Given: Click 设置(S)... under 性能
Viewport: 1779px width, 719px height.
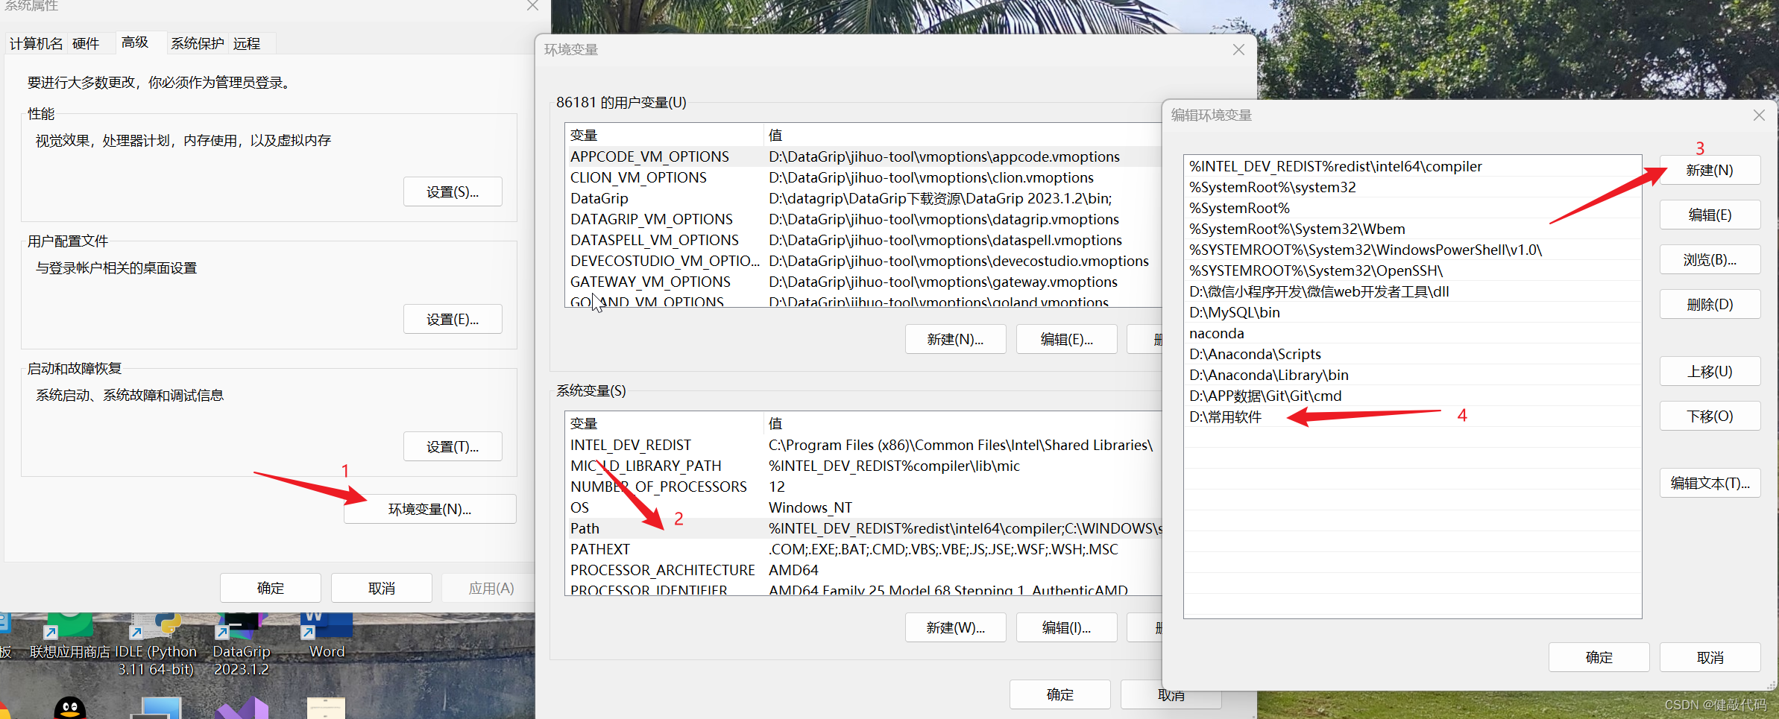Looking at the screenshot, I should [x=452, y=191].
